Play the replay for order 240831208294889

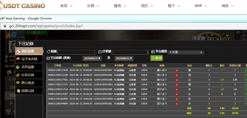pyautogui.click(x=177, y=103)
